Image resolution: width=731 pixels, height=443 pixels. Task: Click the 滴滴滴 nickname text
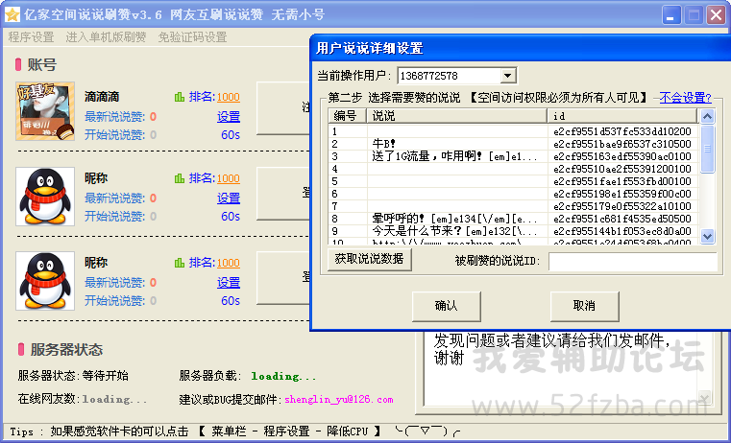click(x=102, y=97)
